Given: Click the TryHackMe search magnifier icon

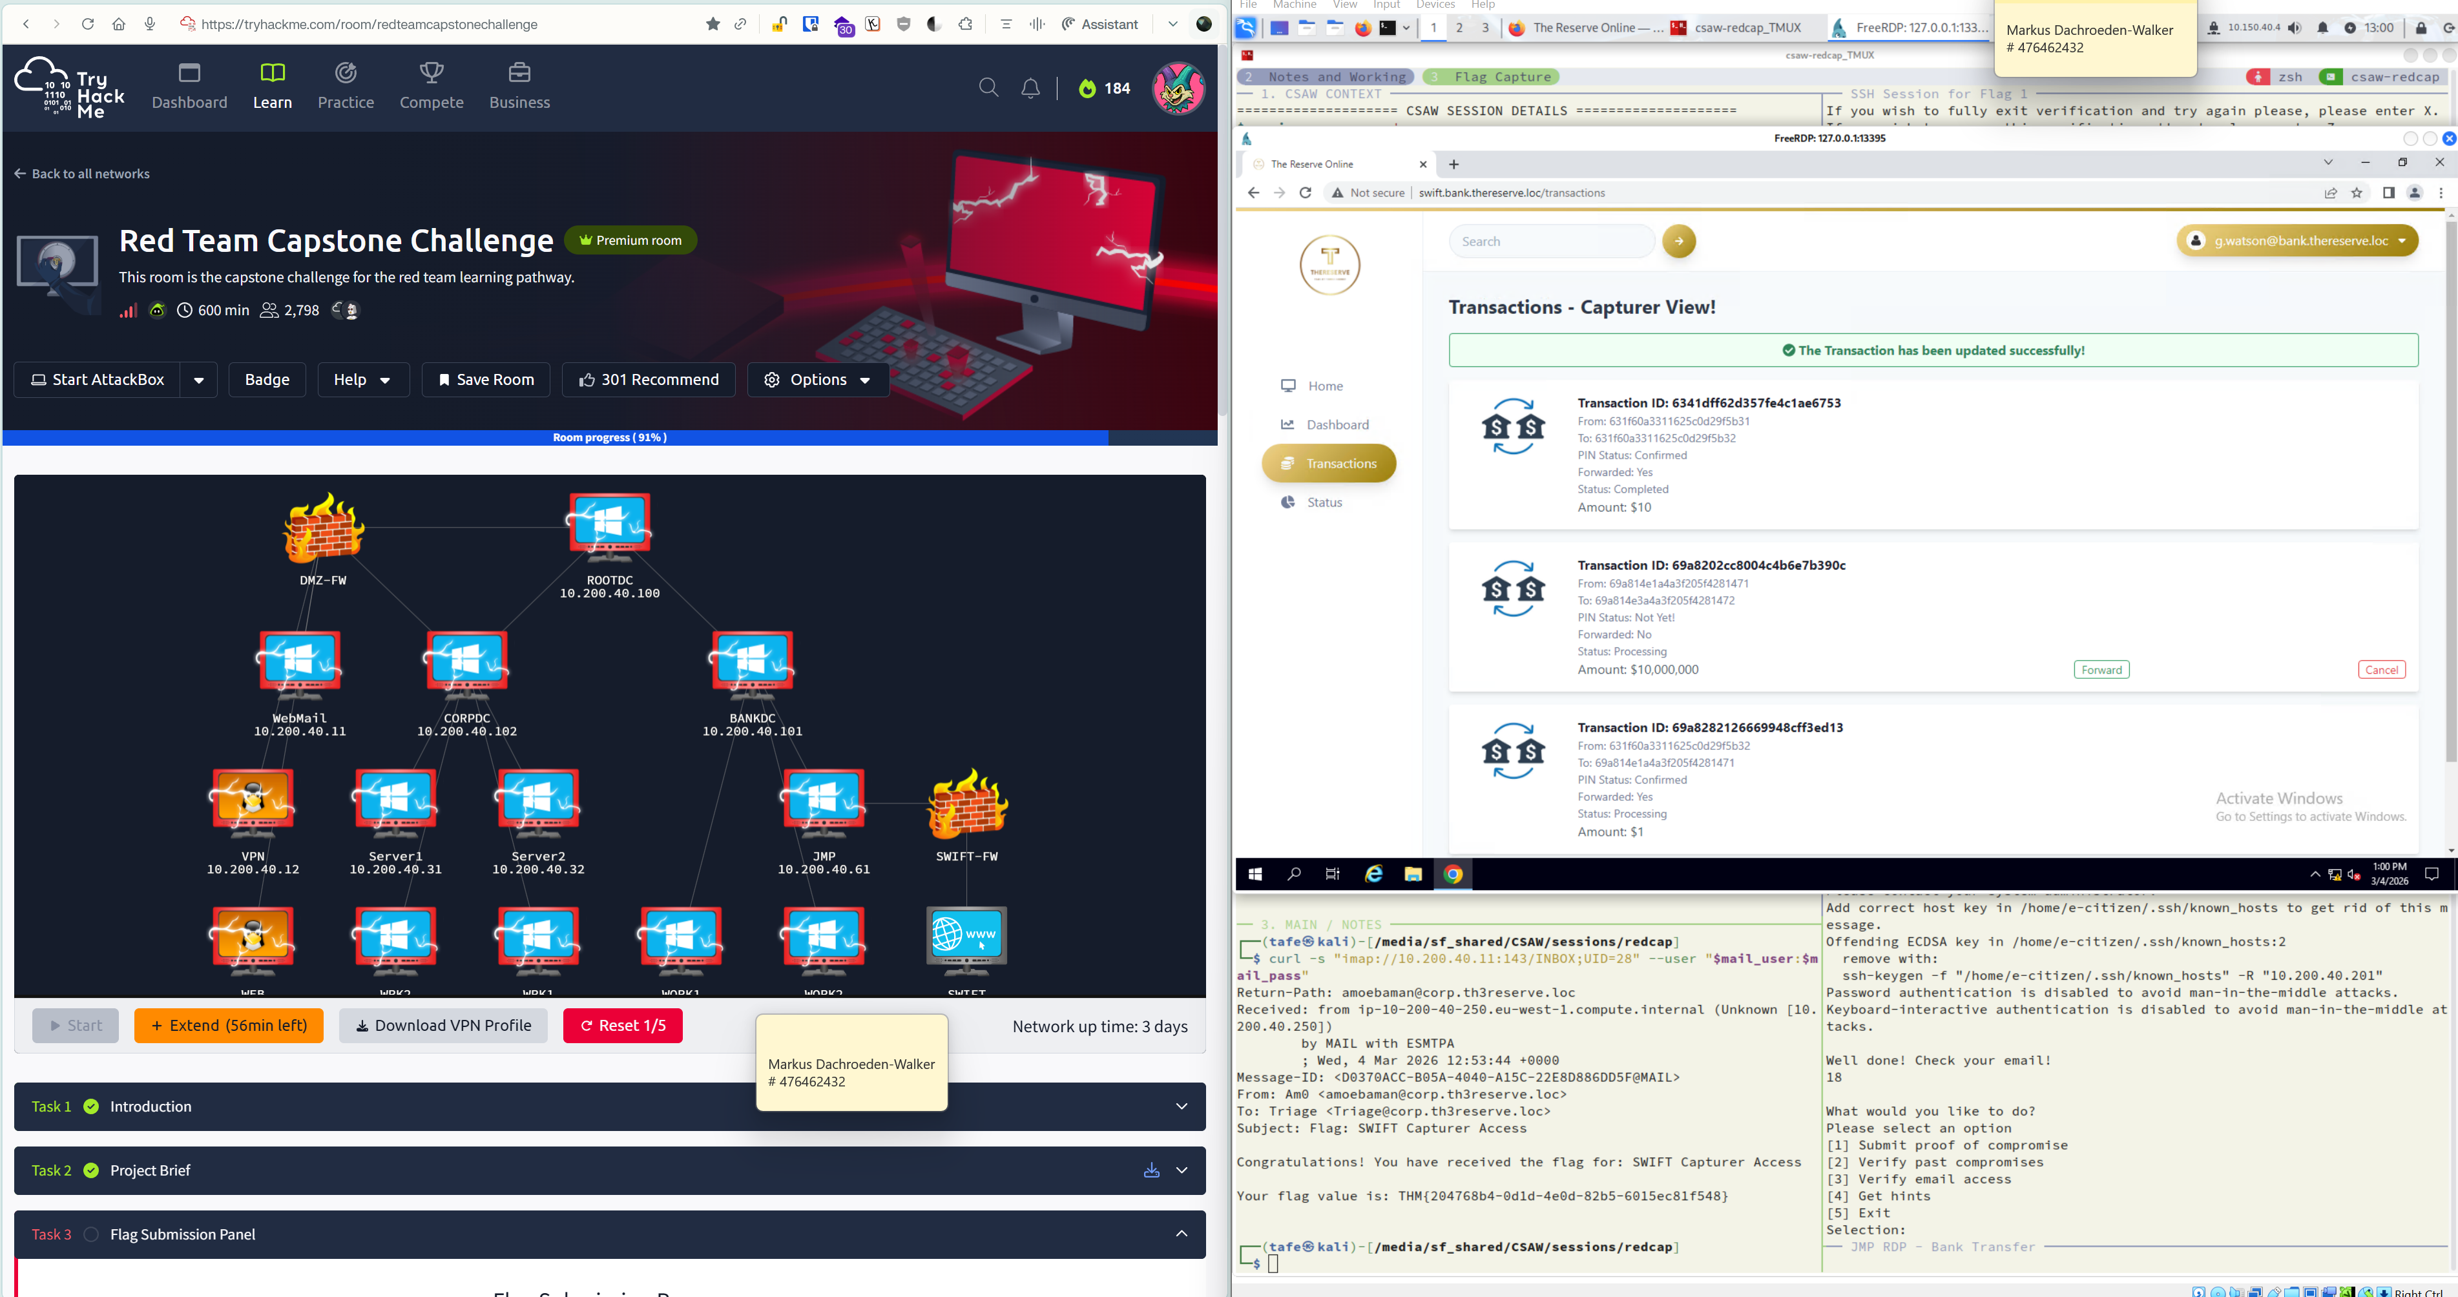Looking at the screenshot, I should [988, 88].
